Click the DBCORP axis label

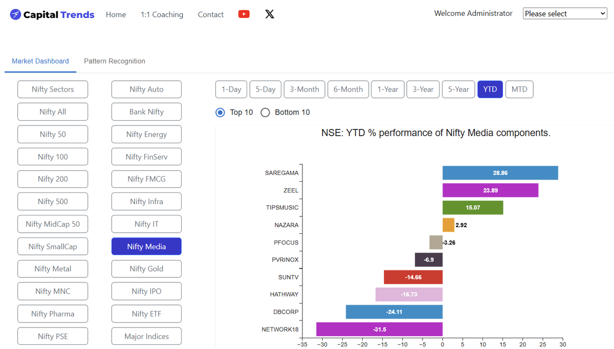286,312
